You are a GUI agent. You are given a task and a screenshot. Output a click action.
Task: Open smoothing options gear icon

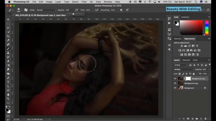121,10
